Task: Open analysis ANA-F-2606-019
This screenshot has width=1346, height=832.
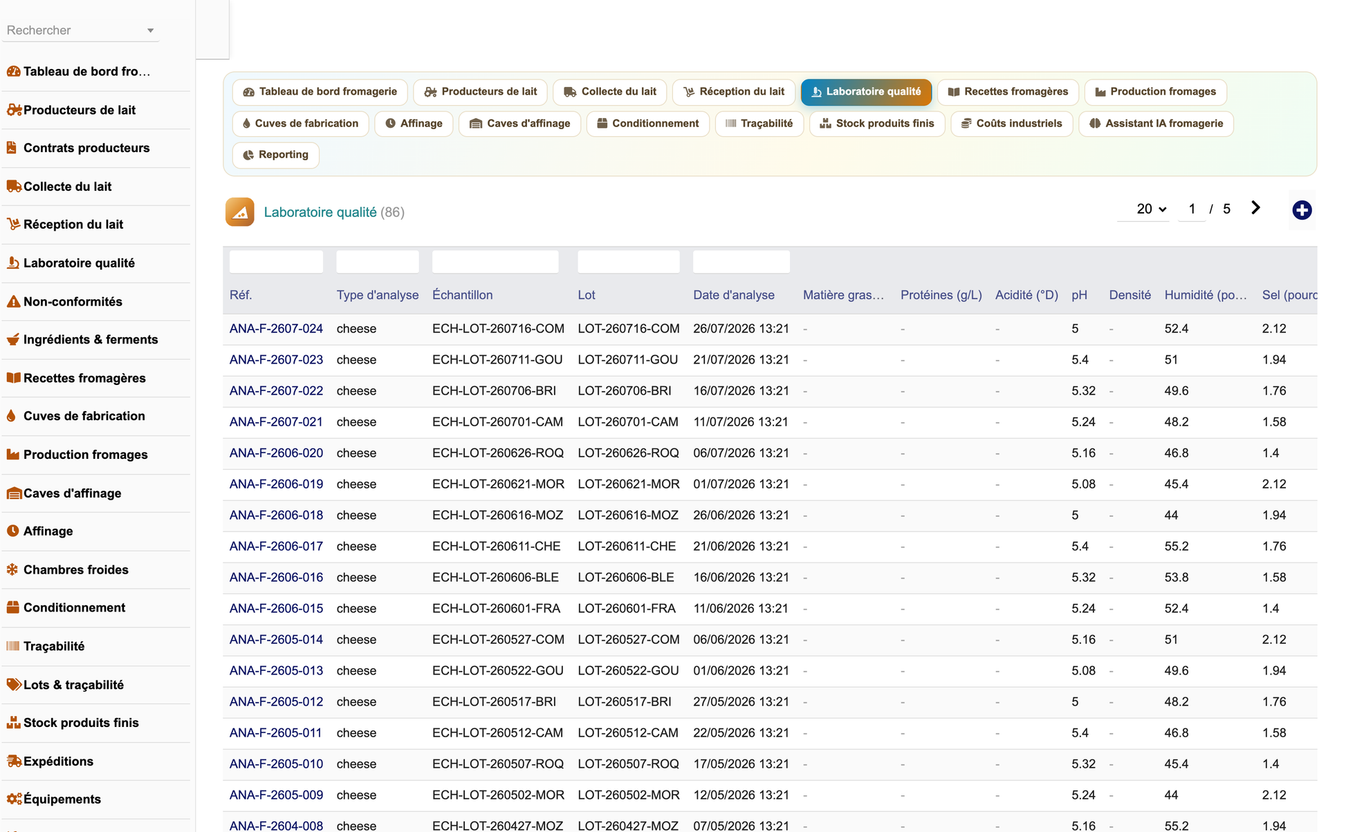Action: point(276,484)
